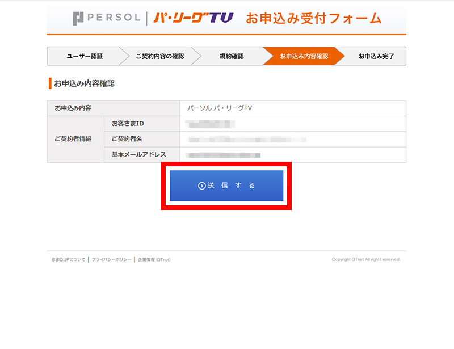Click the Copyright QTnet footer text

[x=366, y=259]
